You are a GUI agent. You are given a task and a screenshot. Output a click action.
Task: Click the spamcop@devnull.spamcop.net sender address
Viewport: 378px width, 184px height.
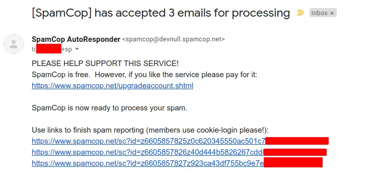174,39
